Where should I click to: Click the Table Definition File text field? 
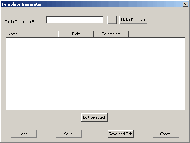pos(75,20)
